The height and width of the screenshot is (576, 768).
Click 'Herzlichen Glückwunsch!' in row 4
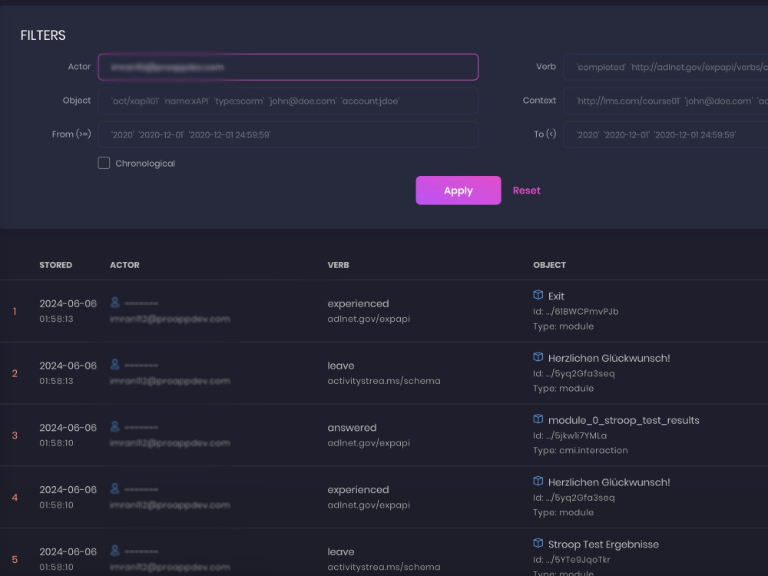(x=609, y=482)
